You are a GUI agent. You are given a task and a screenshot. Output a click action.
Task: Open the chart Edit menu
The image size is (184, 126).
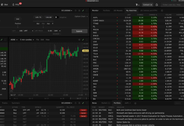tap(42, 40)
